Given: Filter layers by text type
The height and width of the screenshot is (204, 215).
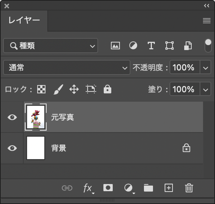Looking at the screenshot, I should (151, 46).
